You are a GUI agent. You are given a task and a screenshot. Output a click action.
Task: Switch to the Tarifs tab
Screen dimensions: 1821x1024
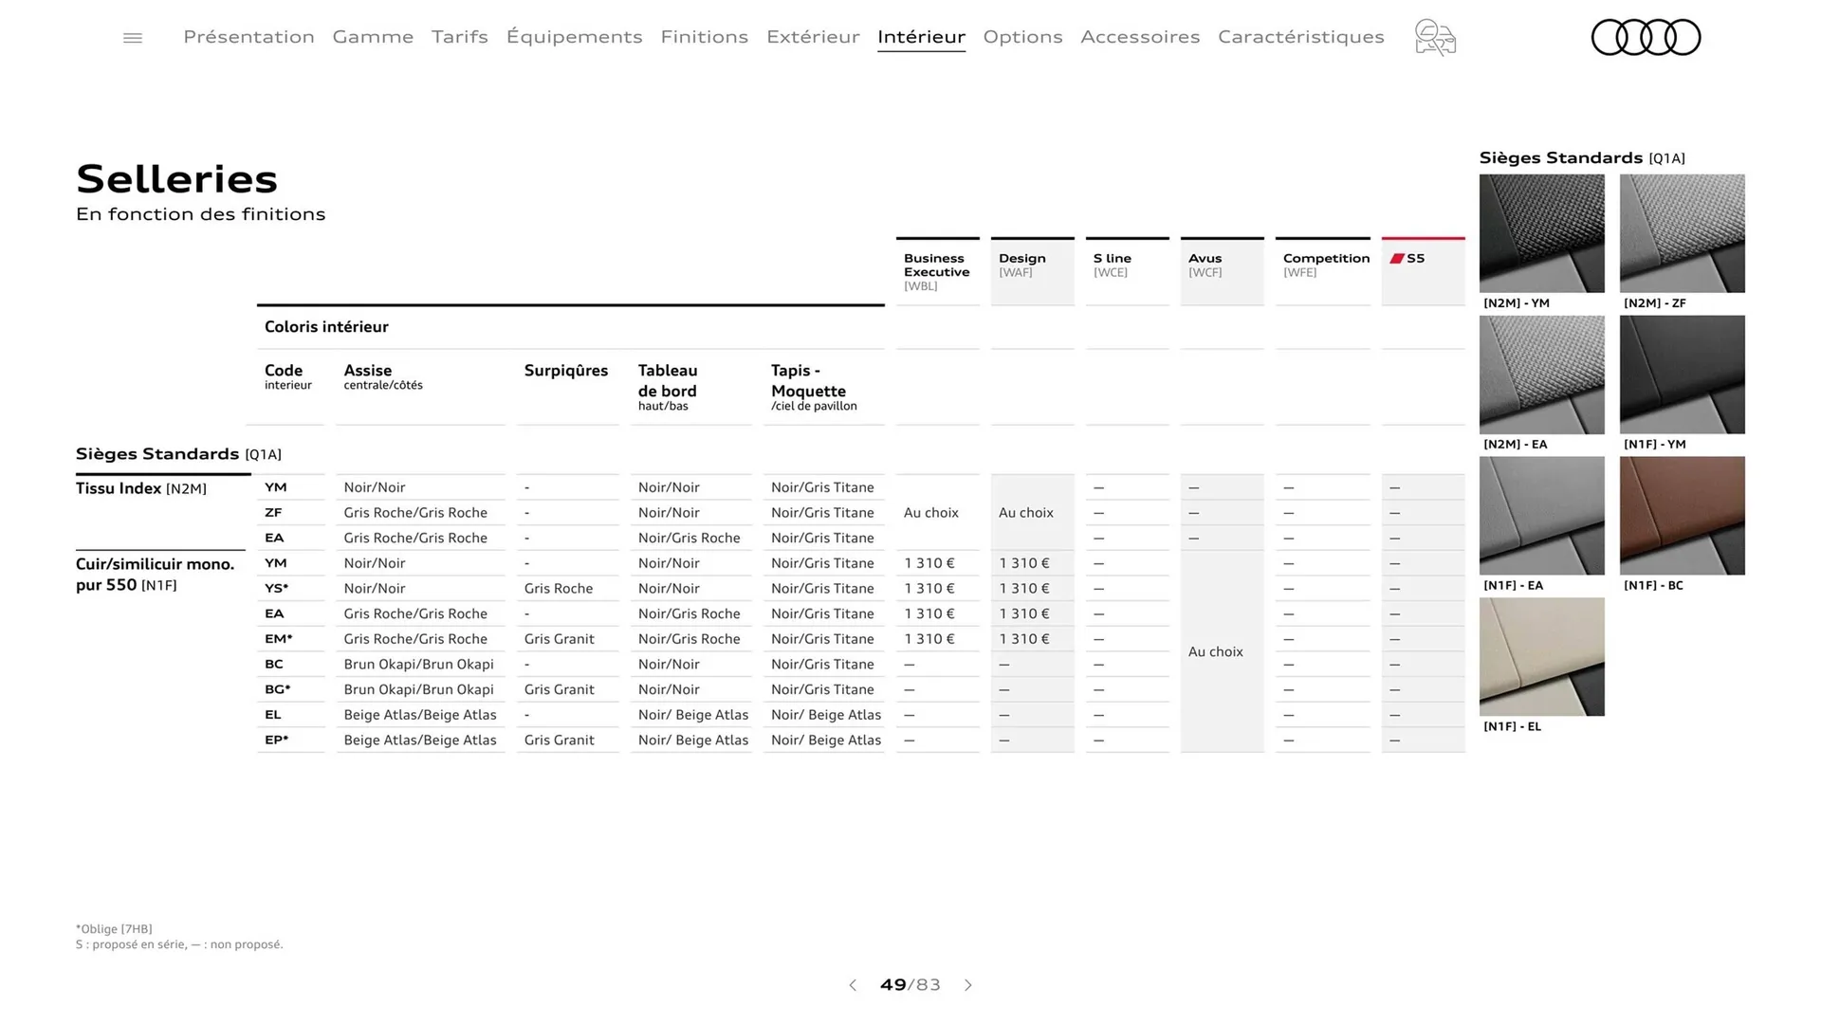coord(460,37)
